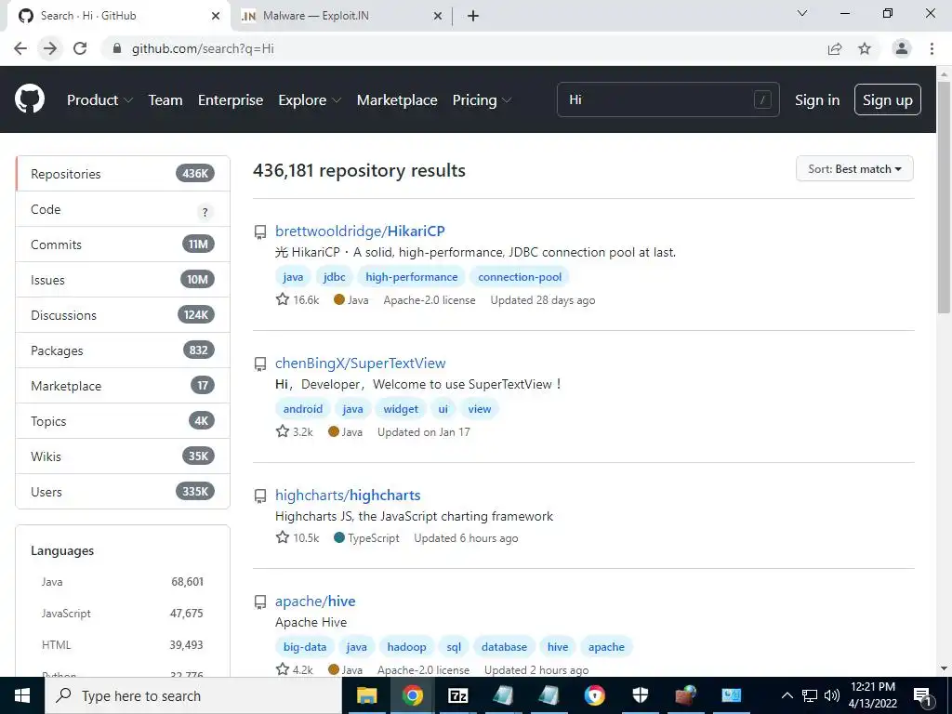Select Issues filter in sidebar
This screenshot has height=714, width=952.
pyautogui.click(x=123, y=279)
